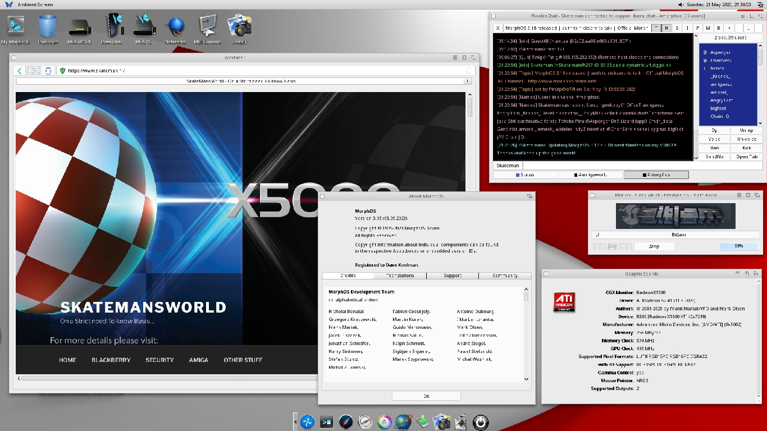Open the AMIGA link on SkateMansWorld page
The width and height of the screenshot is (767, 431).
pos(199,360)
